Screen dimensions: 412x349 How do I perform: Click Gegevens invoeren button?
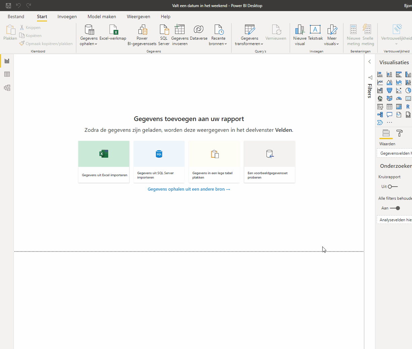180,35
